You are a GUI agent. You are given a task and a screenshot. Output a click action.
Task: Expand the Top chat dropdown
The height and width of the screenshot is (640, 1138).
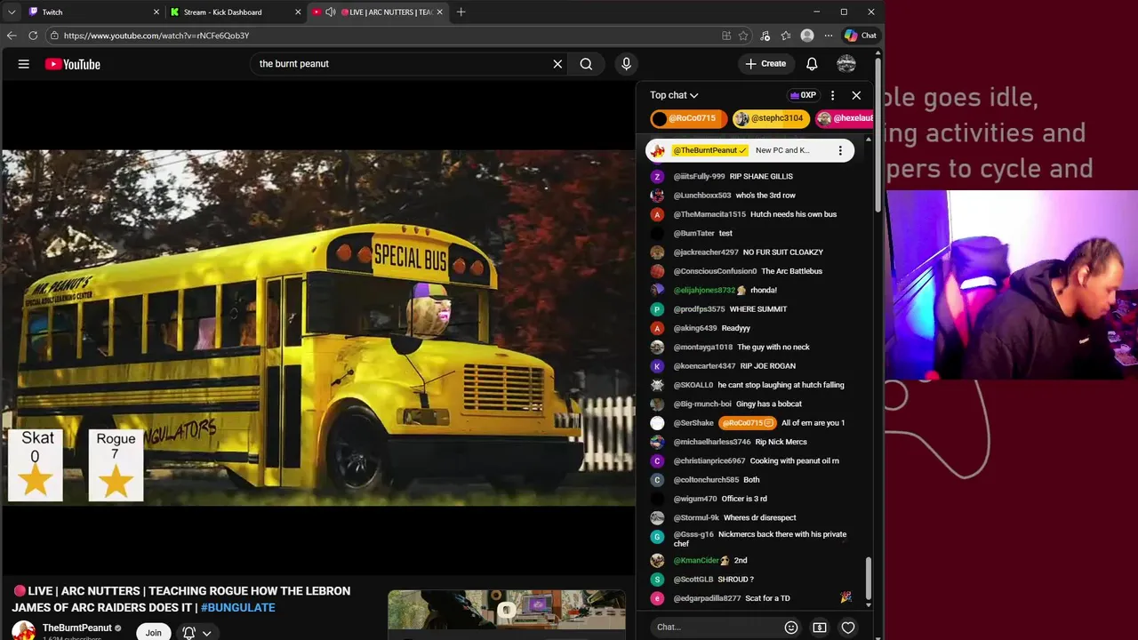tap(674, 95)
